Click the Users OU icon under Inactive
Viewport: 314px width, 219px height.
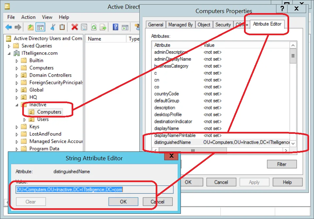pos(31,119)
